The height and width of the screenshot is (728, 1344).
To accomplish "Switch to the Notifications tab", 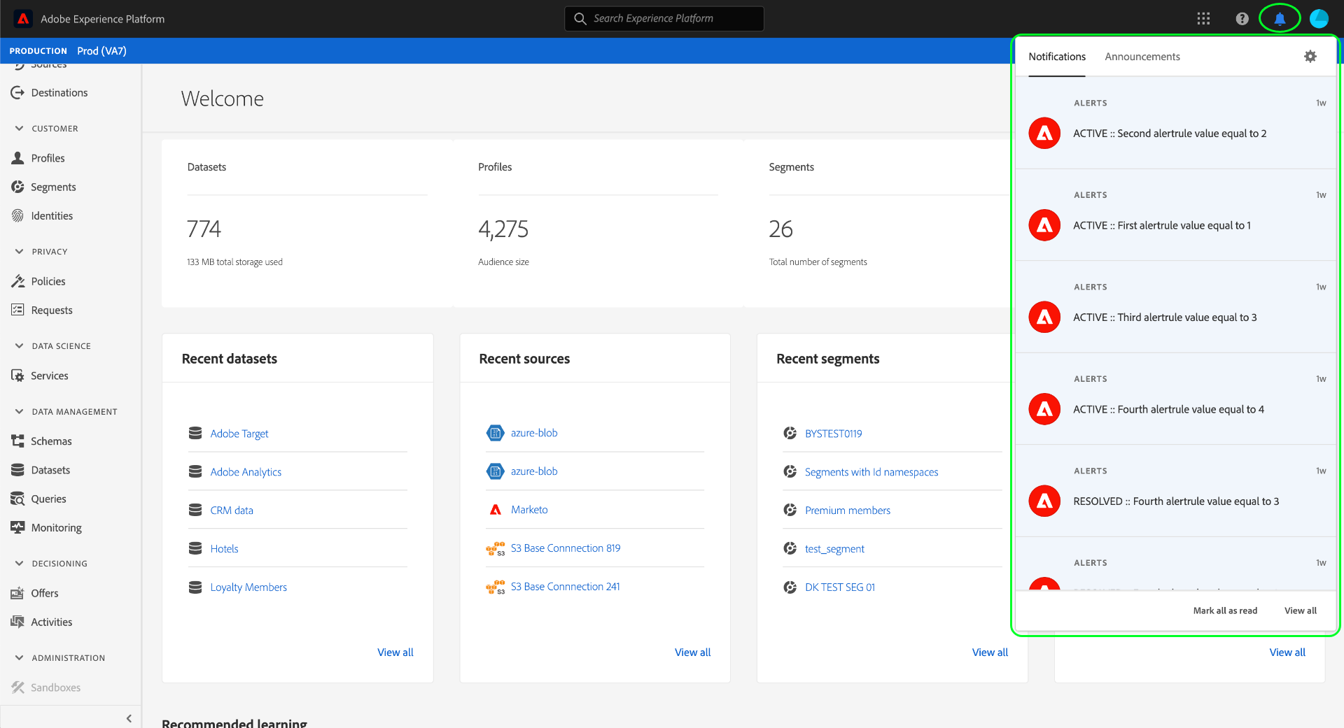I will (x=1057, y=57).
